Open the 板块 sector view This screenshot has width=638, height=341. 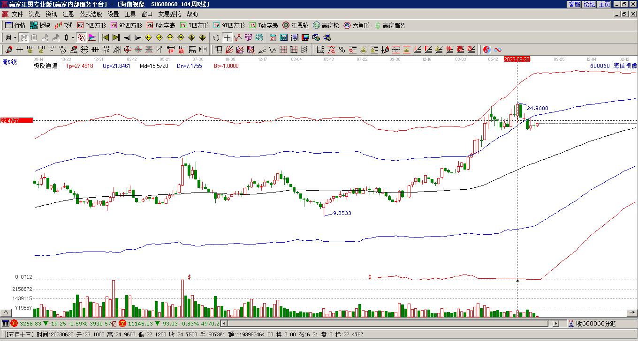coord(40,25)
